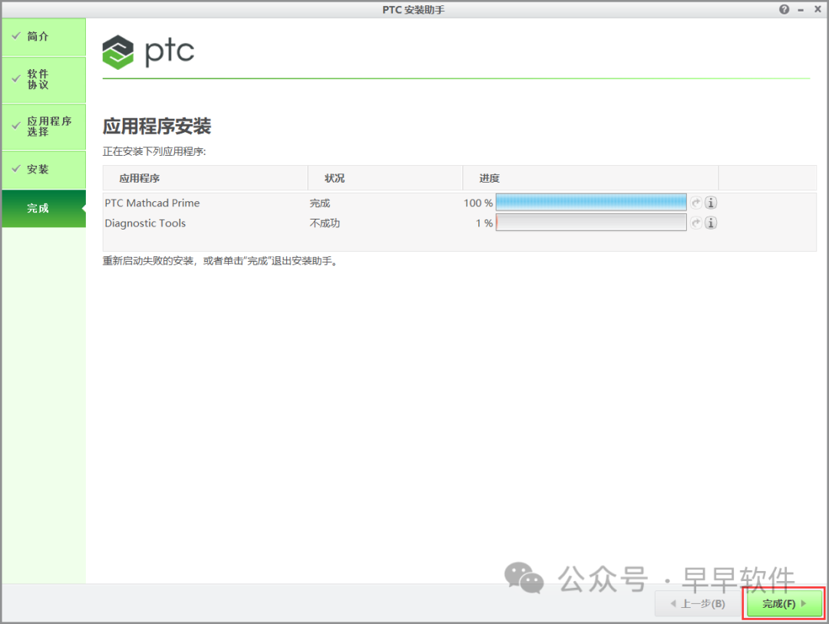
Task: Go to the 简介 step in sidebar
Action: tap(44, 37)
